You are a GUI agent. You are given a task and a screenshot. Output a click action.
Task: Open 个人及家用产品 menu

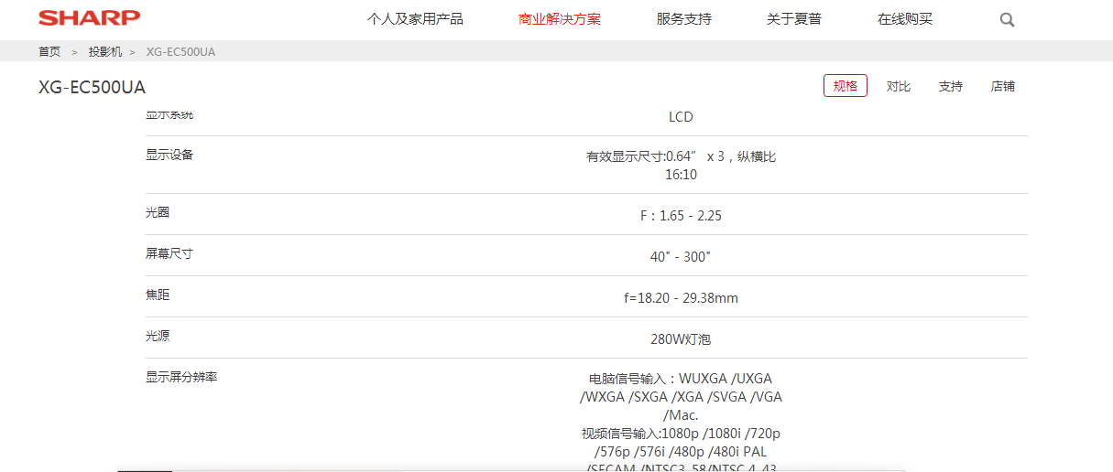coord(415,19)
